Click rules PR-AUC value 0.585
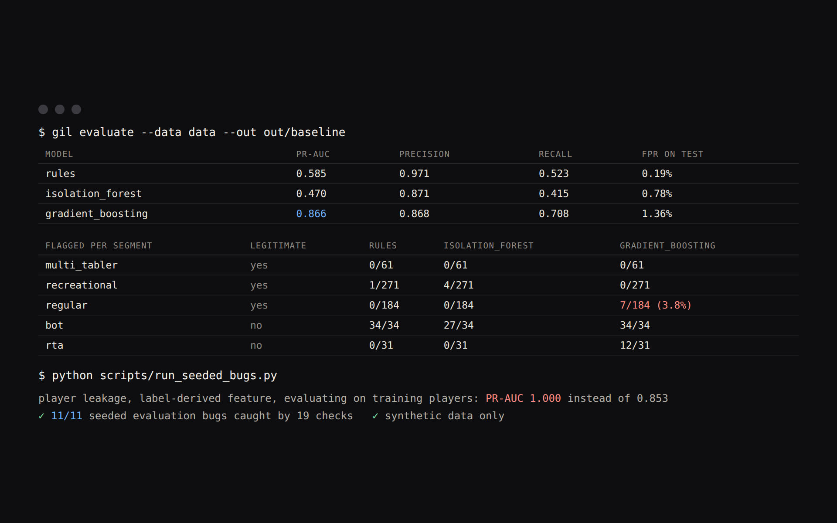Viewport: 837px width, 523px height. [311, 173]
